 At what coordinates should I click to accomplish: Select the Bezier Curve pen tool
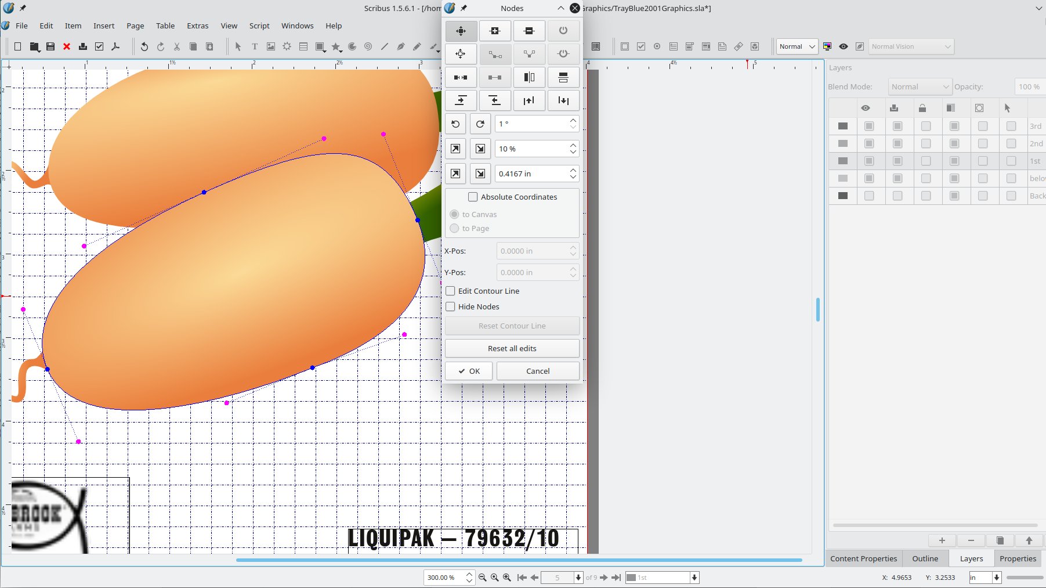[x=400, y=46]
